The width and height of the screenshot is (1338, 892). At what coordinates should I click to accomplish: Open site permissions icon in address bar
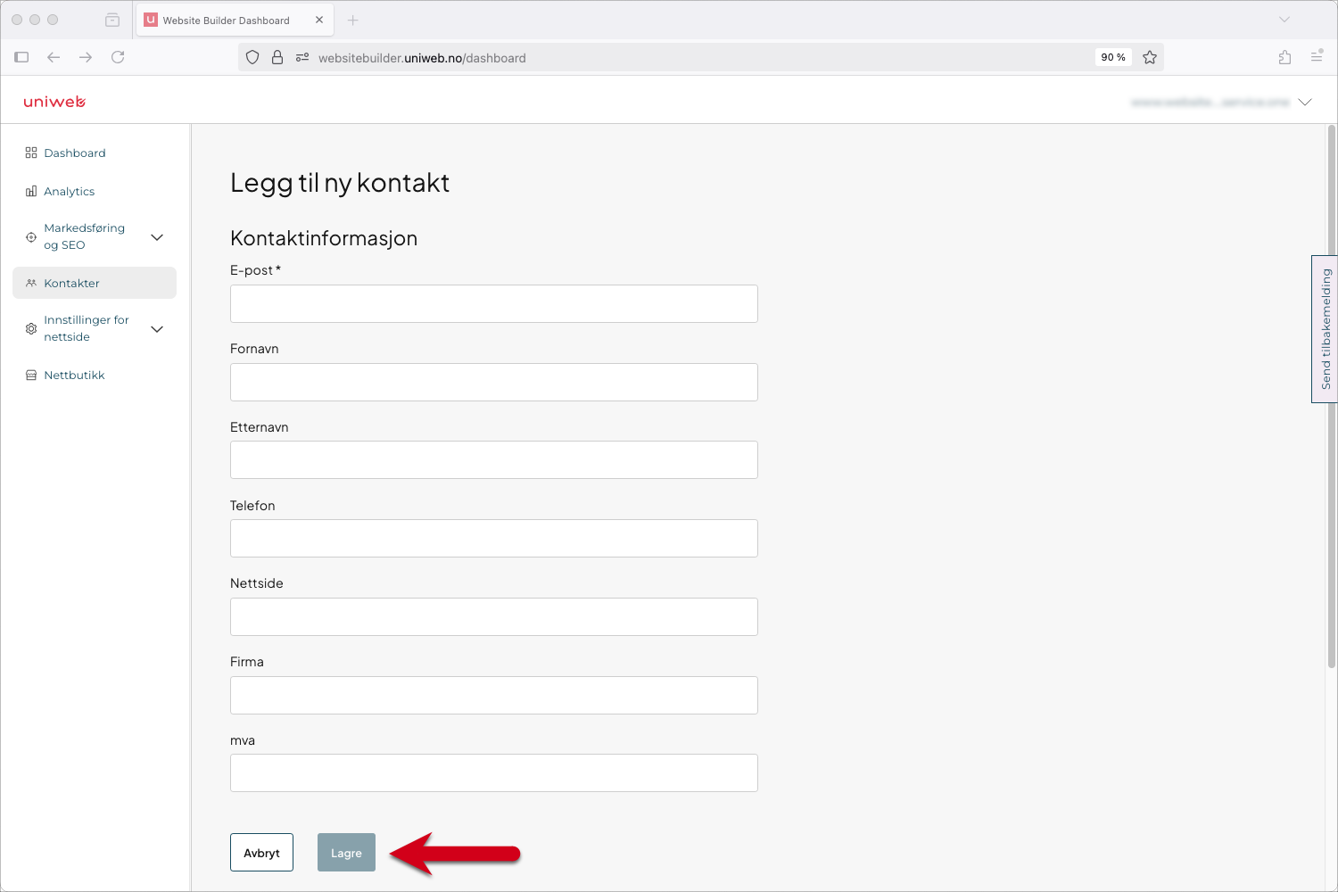302,57
